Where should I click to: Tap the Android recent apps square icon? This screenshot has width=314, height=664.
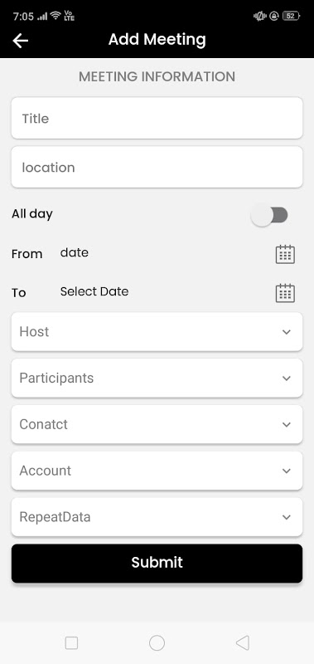pyautogui.click(x=71, y=642)
